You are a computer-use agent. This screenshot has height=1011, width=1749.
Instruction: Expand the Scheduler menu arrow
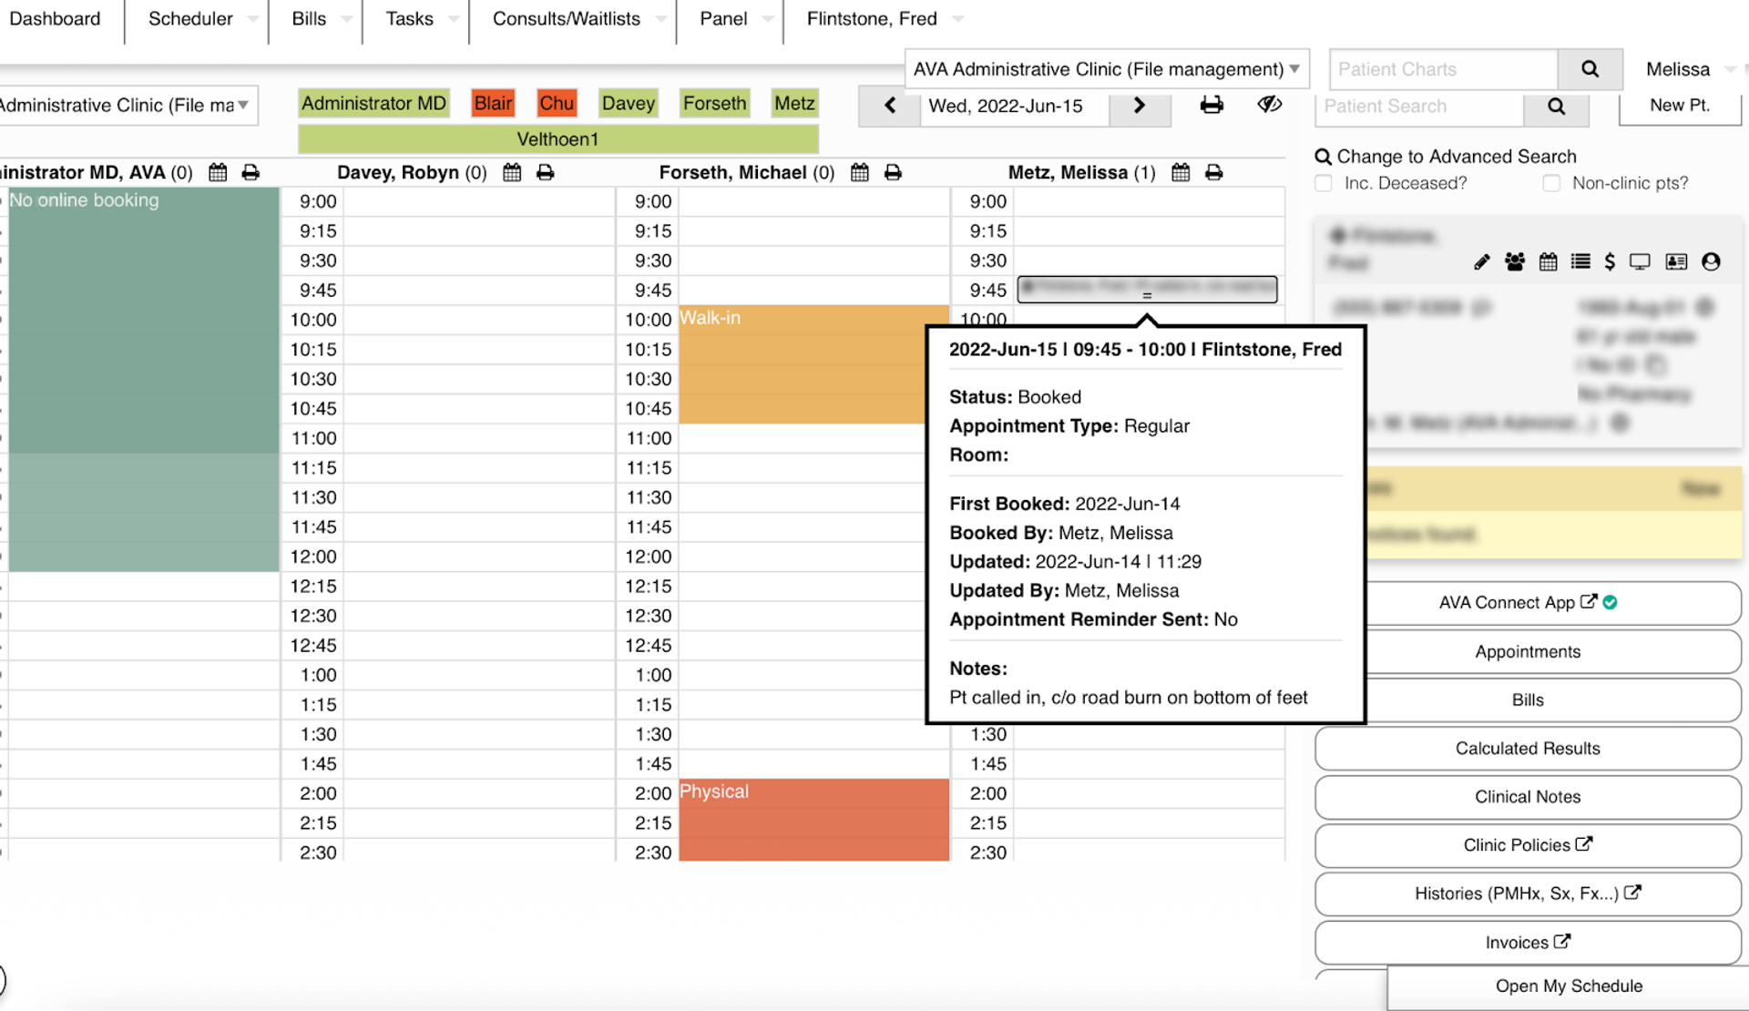[252, 19]
